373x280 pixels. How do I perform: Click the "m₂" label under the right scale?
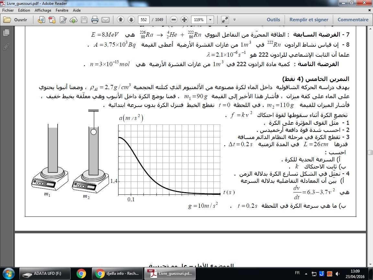86,196
